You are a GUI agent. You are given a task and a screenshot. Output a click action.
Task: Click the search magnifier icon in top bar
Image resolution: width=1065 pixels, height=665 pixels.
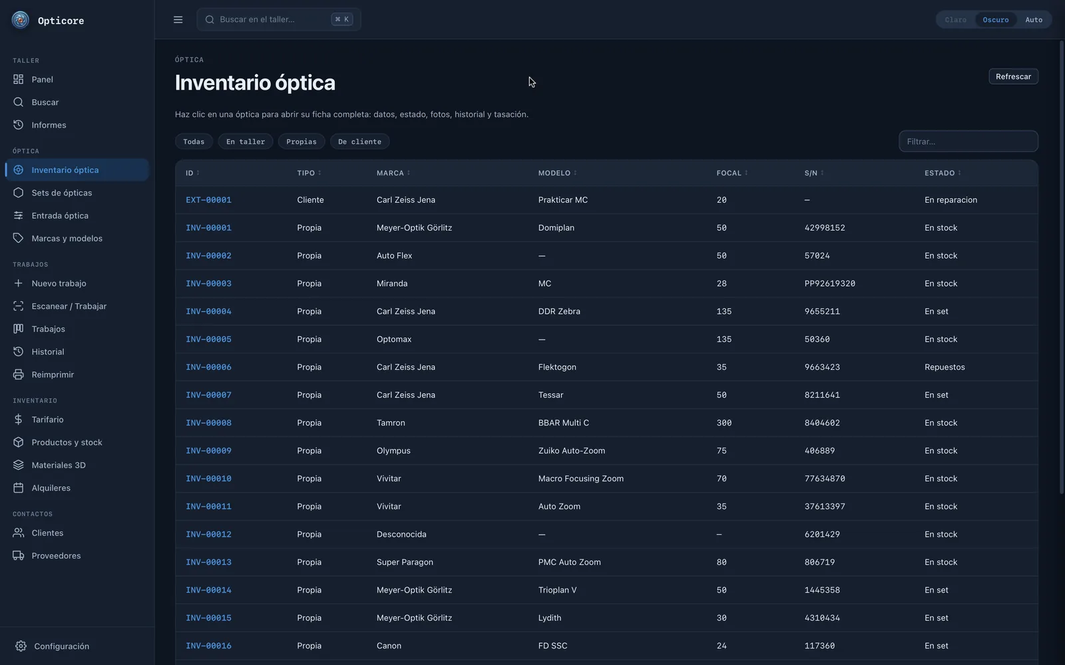210,19
